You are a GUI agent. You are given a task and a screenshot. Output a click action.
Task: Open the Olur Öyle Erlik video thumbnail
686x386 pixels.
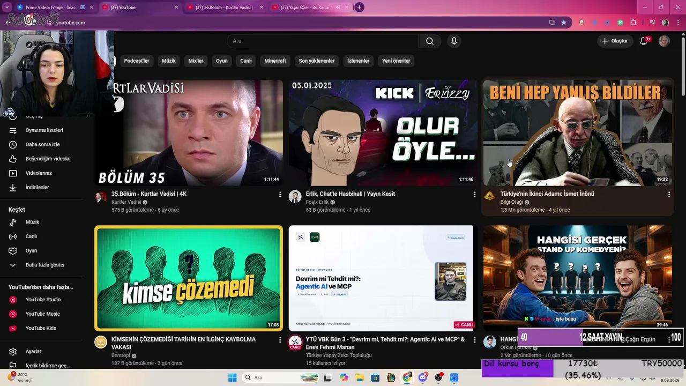point(383,132)
